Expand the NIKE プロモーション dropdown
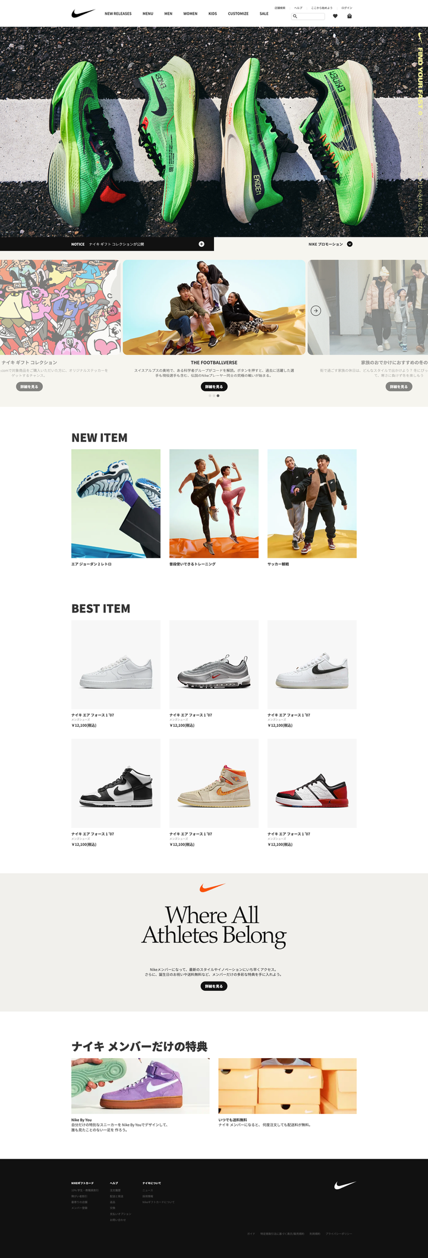The width and height of the screenshot is (428, 1258). 350,244
